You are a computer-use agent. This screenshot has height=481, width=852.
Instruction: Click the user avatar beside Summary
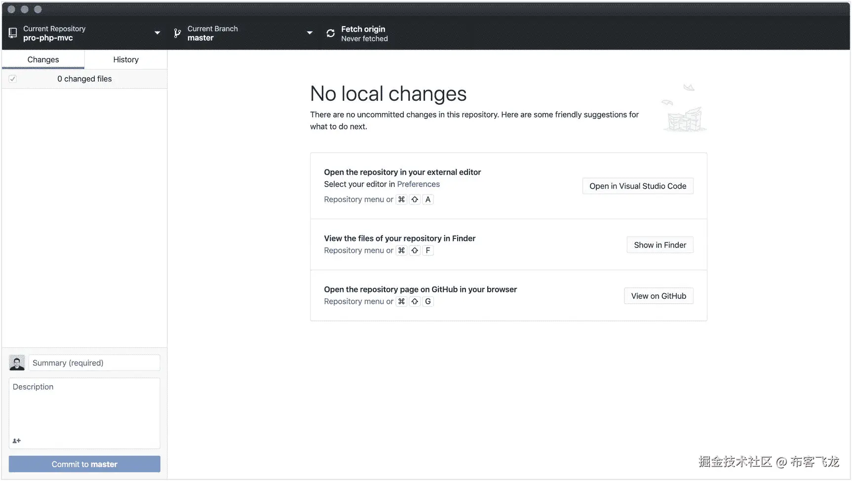tap(17, 363)
